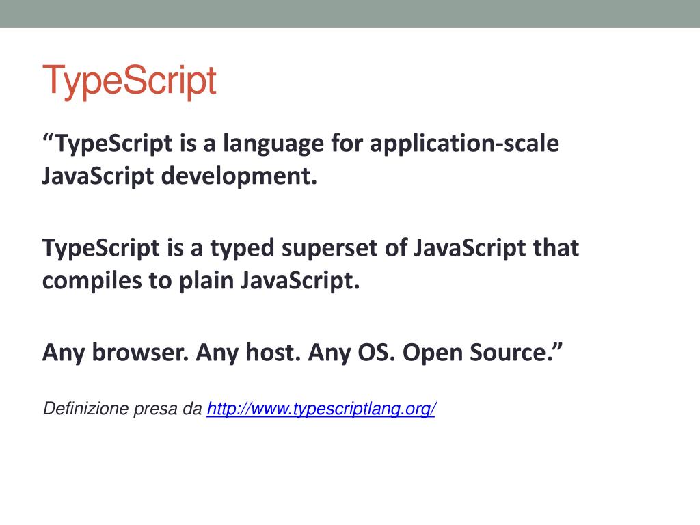Click the line "JavaScript development."
700x525 pixels.
[x=180, y=176]
